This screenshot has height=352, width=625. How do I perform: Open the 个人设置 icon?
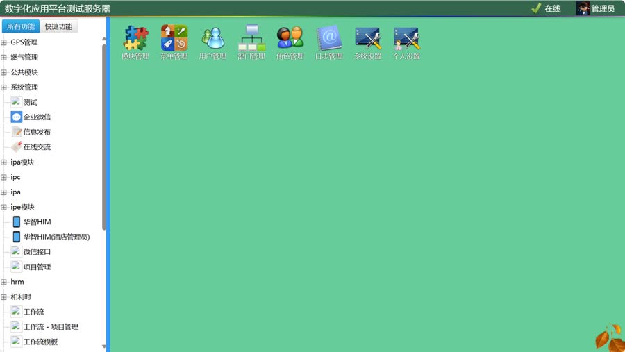point(406,37)
